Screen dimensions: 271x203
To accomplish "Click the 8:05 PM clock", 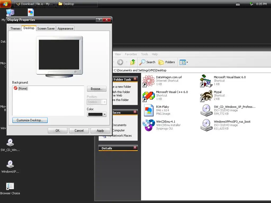I will [261, 4].
